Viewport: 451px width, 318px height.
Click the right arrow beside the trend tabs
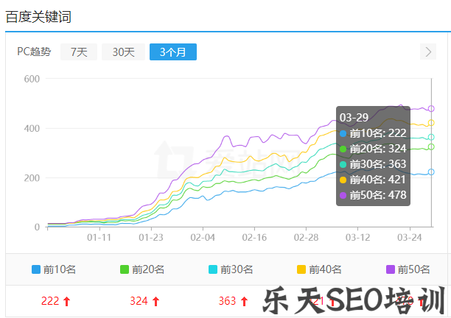(428, 52)
